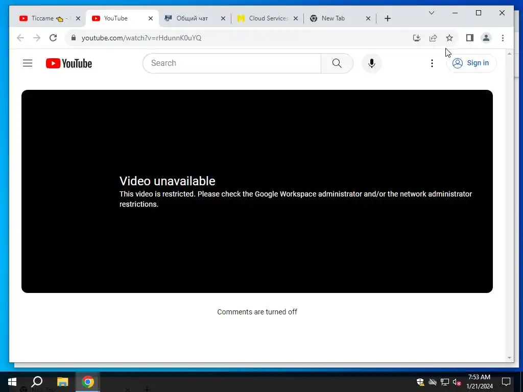Share this page using the share icon
The width and height of the screenshot is (523, 392).
(x=433, y=38)
